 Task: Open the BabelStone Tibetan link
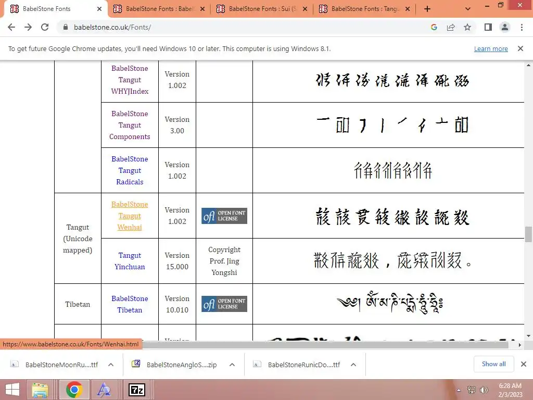(x=130, y=304)
